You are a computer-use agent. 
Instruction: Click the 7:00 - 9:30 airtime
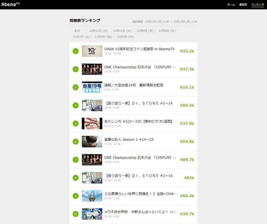[x=111, y=90]
